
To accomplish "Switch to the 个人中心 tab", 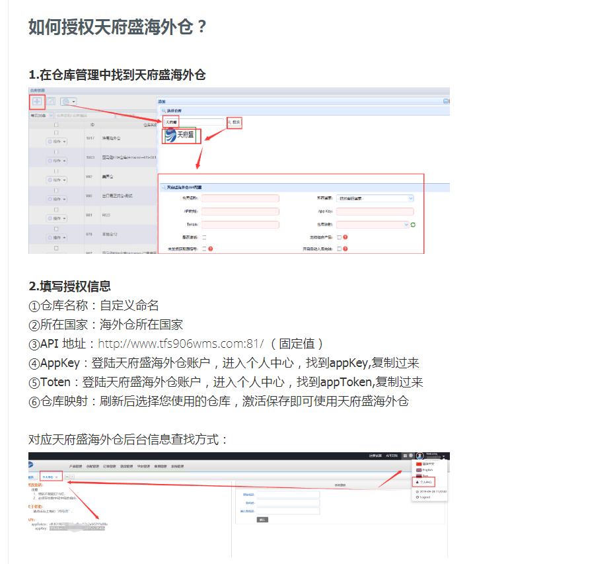I will (50, 476).
